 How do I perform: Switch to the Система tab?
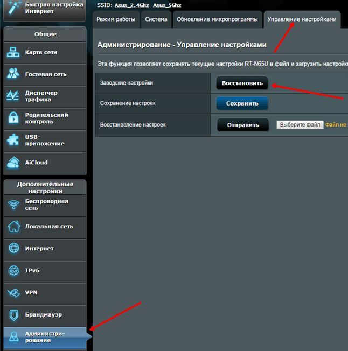coord(156,19)
